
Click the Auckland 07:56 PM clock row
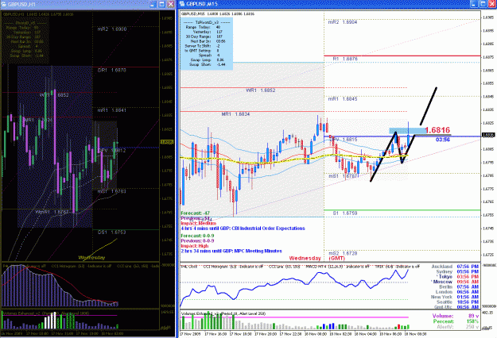coord(455,267)
